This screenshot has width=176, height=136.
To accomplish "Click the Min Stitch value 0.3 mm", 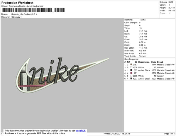I will 143,51.
